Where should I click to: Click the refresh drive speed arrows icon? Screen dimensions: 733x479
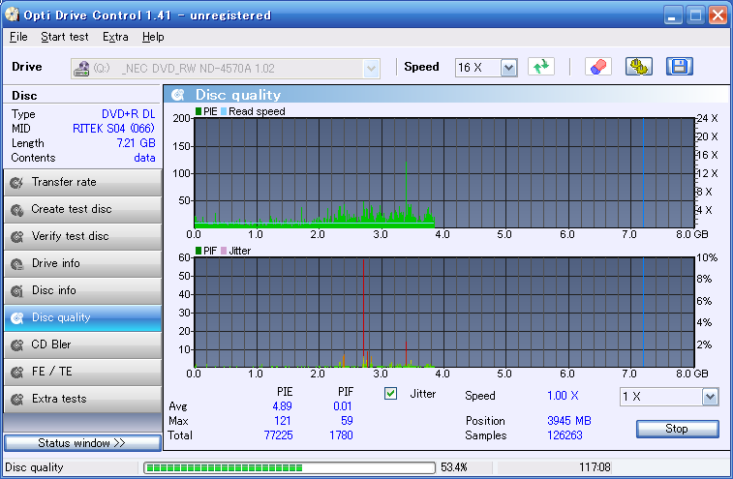tap(541, 67)
